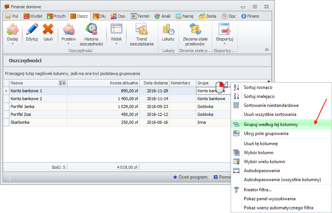Switch to the Wydat tab
Viewport: 332px width, 213px height.
click(33, 16)
